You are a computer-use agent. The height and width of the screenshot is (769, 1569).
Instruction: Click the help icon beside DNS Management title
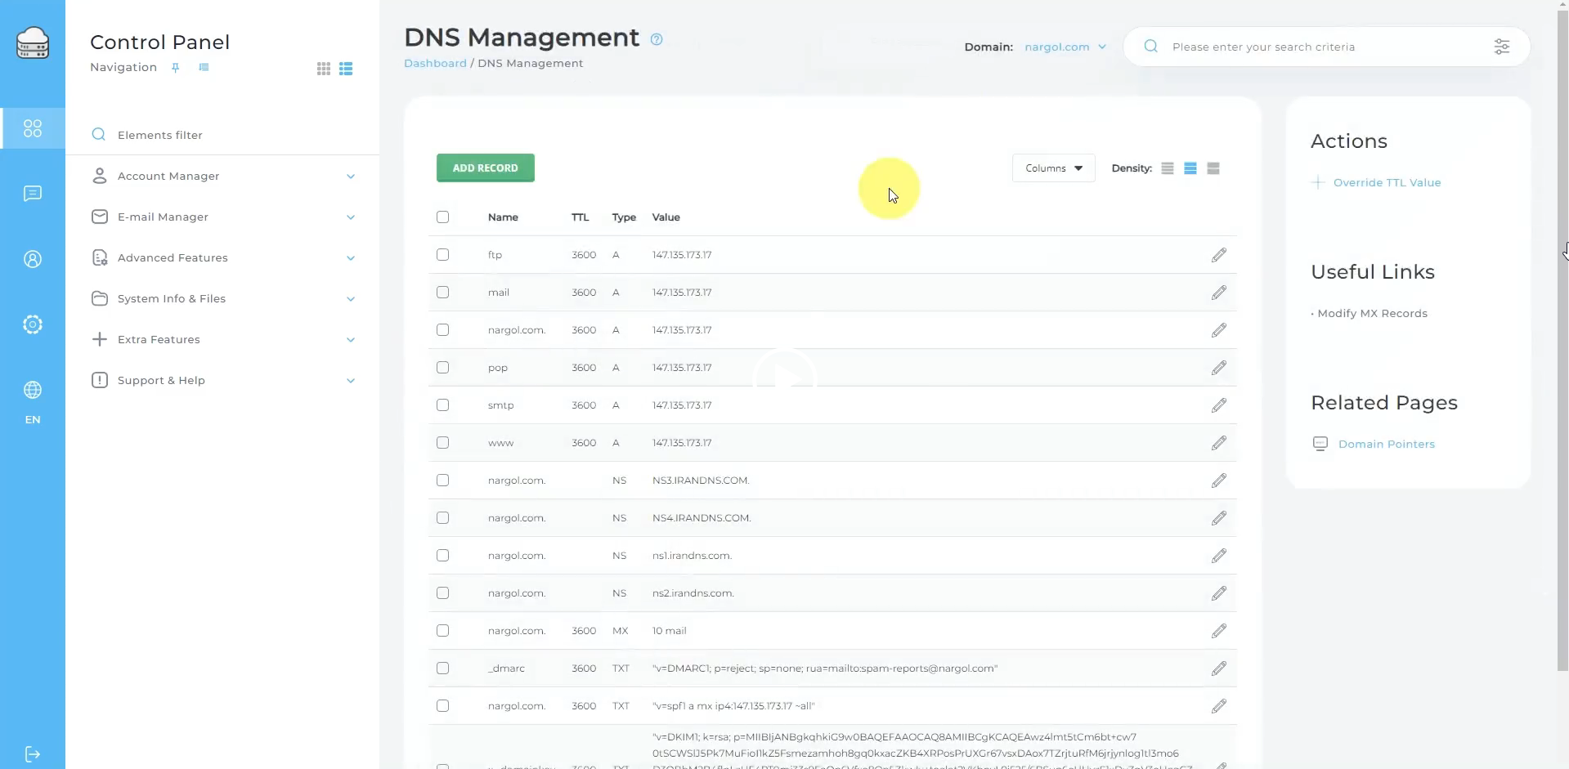coord(656,39)
